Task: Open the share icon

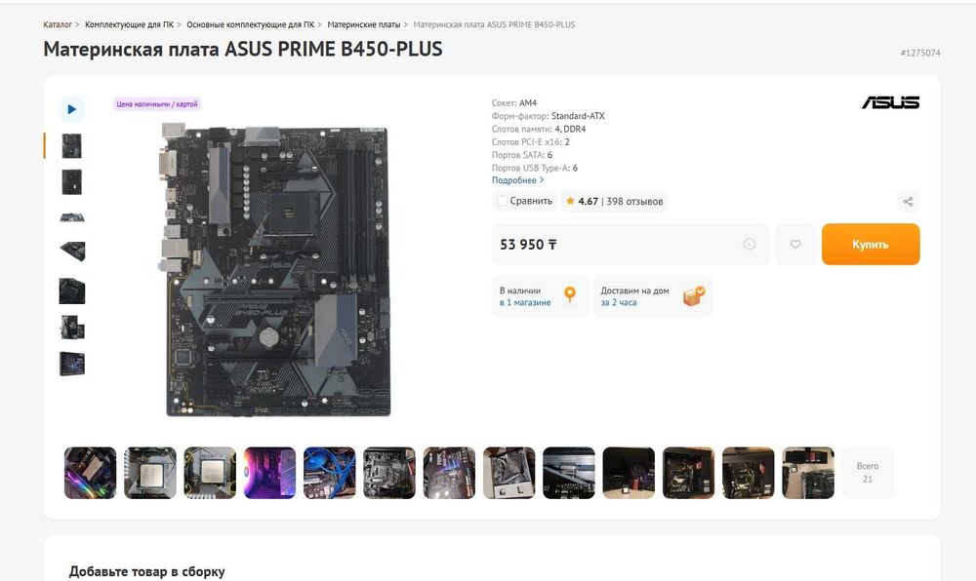Action: pyautogui.click(x=908, y=202)
